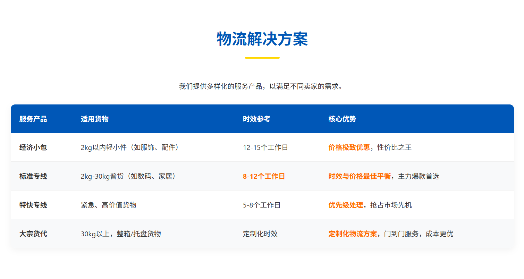524x279 pixels.
Task: Click the 核心优势 column header
Action: tap(342, 119)
